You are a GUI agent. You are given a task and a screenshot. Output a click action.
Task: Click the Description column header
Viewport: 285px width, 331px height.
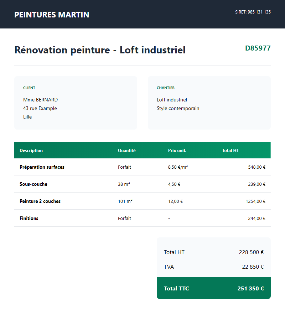(31, 151)
